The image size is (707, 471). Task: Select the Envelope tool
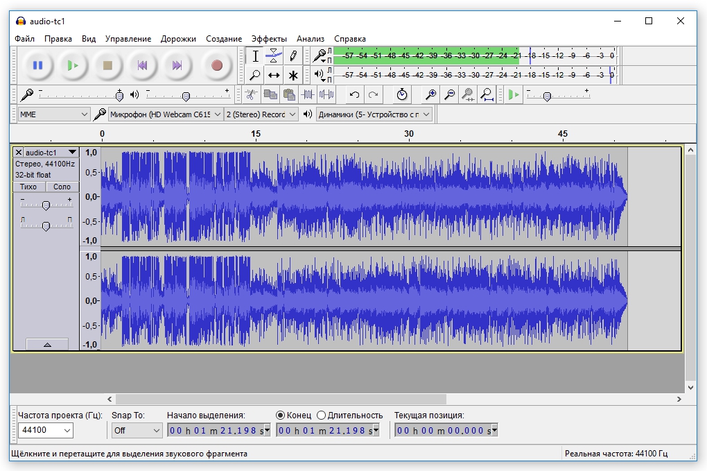274,56
